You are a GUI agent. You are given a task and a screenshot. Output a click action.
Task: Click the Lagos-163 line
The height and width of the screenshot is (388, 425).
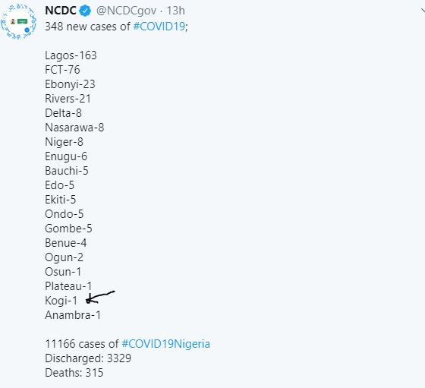[x=71, y=55]
